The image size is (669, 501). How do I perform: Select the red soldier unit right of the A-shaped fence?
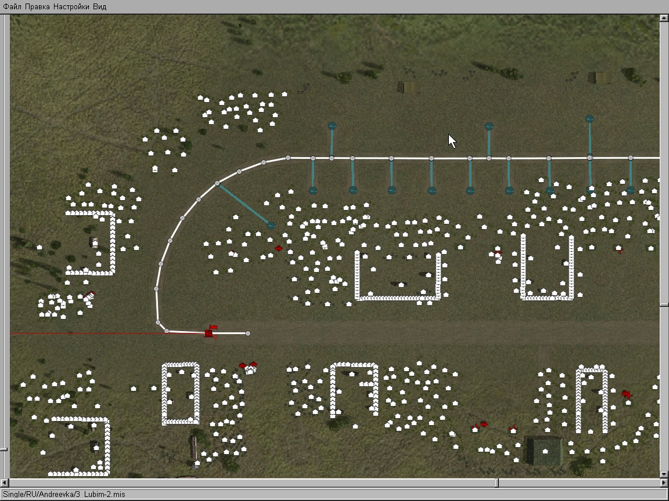tap(627, 394)
